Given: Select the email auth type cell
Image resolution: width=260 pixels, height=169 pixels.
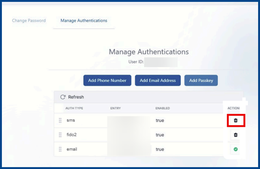Looking at the screenshot, I should tap(72, 149).
